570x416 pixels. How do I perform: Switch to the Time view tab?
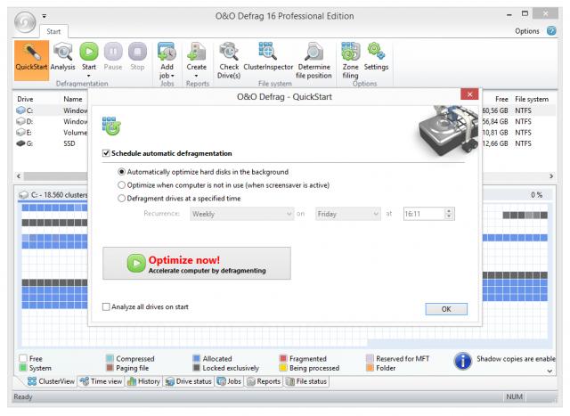tap(101, 381)
